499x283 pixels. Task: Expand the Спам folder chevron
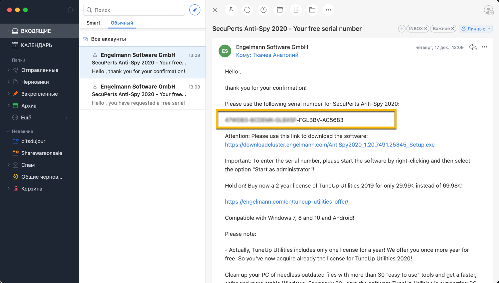tap(9, 165)
